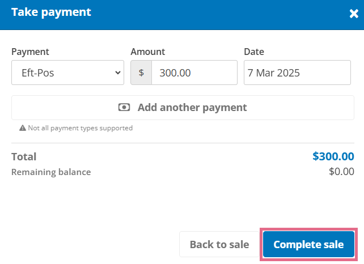Complete the sale
Viewport: 364px width, 264px height.
pos(308,244)
